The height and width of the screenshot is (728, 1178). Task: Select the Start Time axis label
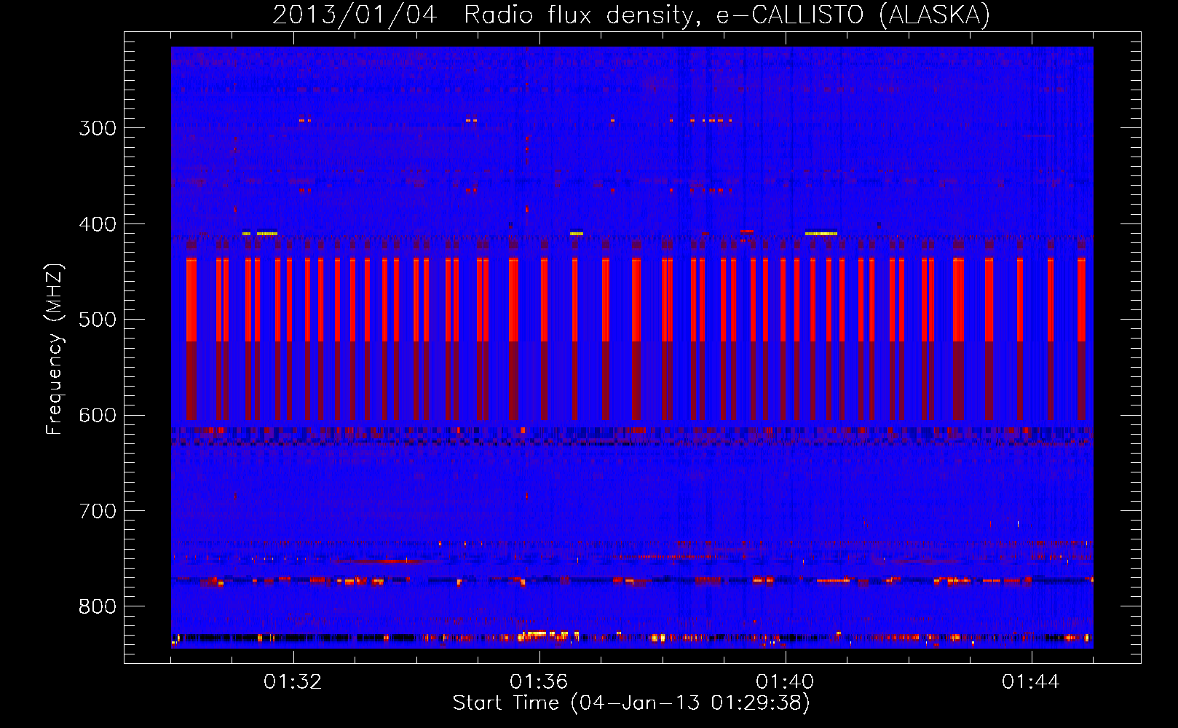pyautogui.click(x=631, y=703)
